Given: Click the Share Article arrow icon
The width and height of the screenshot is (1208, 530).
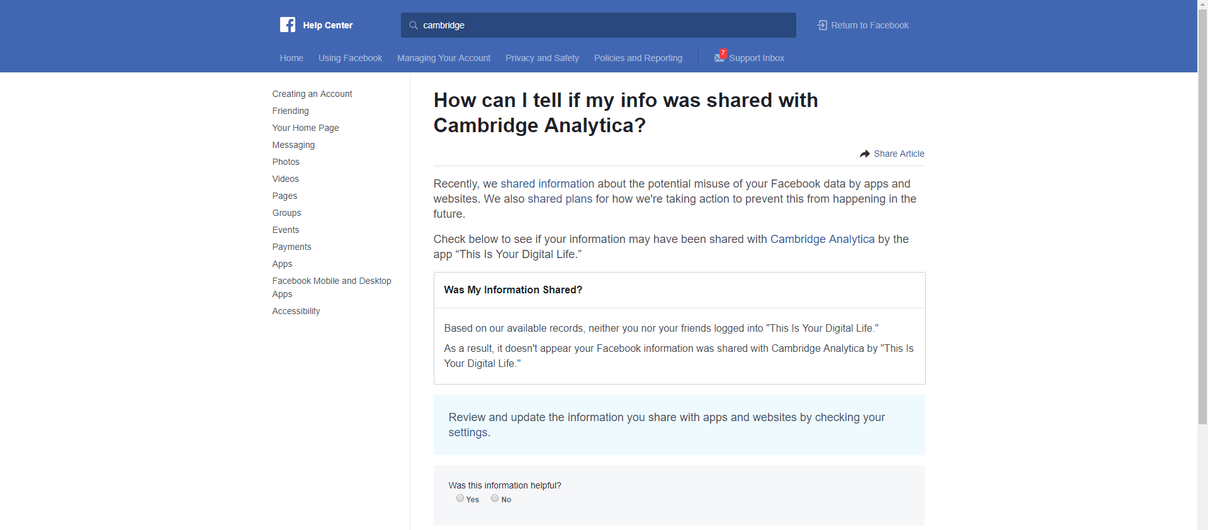Looking at the screenshot, I should pos(865,154).
